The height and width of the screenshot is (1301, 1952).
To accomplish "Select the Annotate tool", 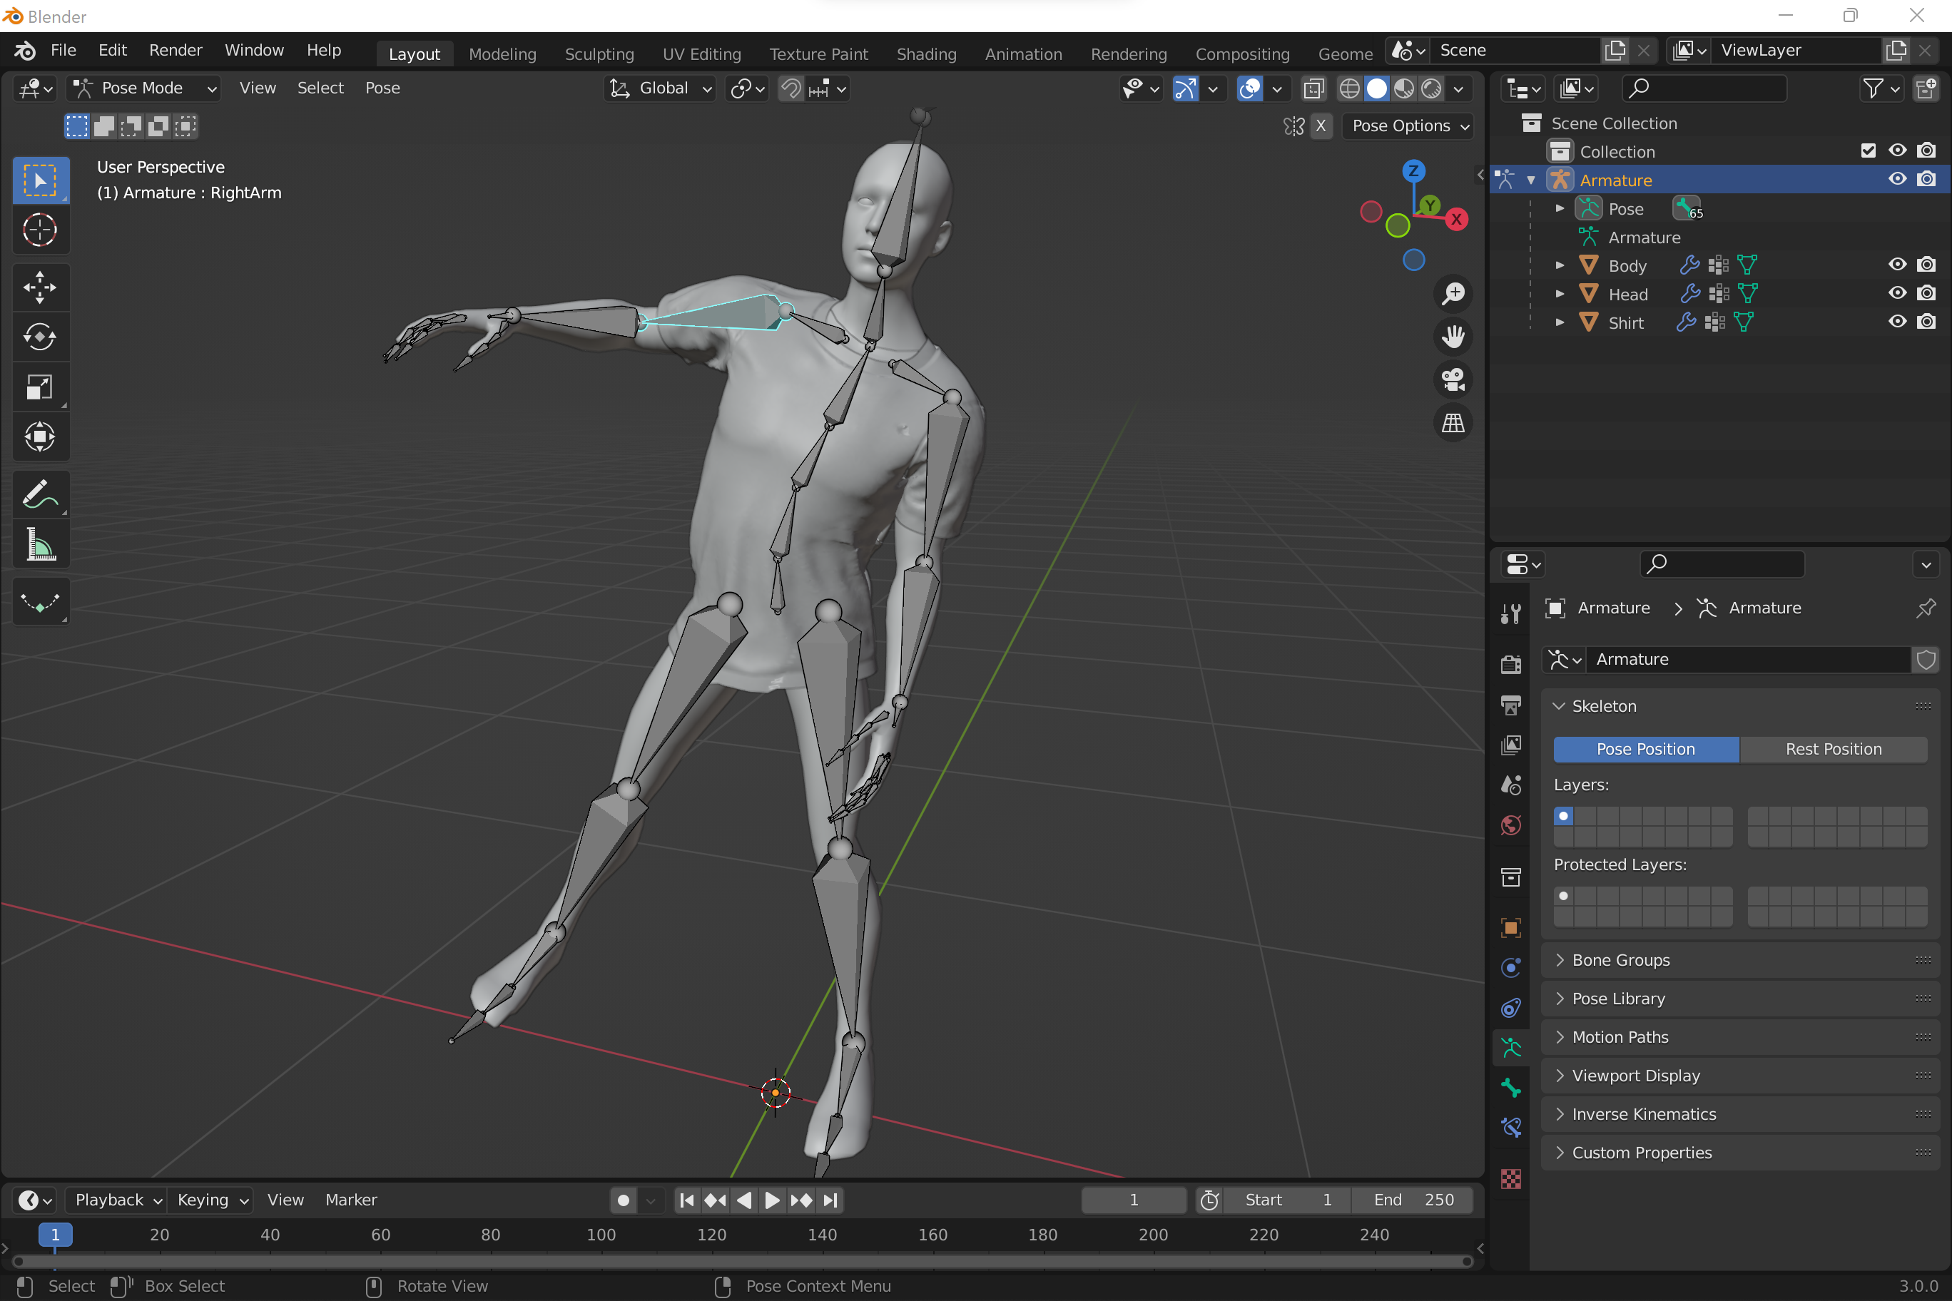I will pos(40,494).
